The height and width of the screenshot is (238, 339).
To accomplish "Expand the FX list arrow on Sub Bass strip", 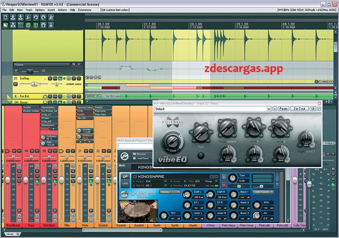I will click(x=53, y=129).
